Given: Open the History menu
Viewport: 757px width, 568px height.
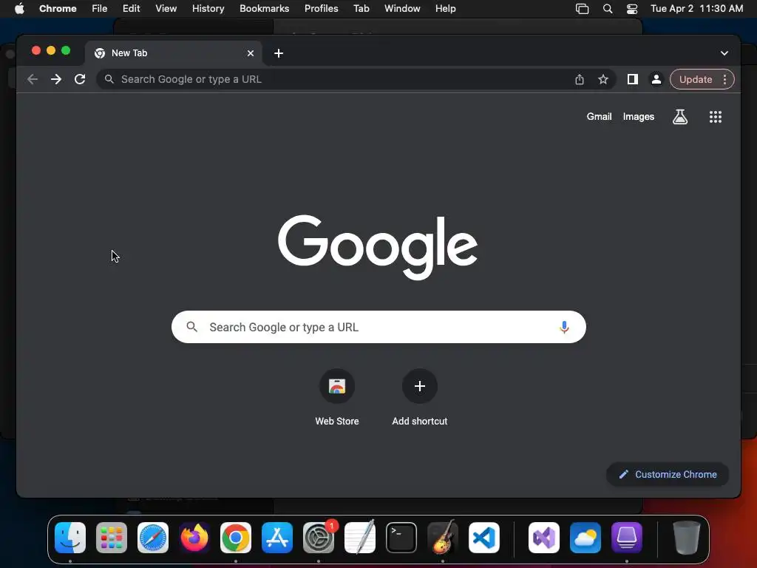Looking at the screenshot, I should point(208,8).
